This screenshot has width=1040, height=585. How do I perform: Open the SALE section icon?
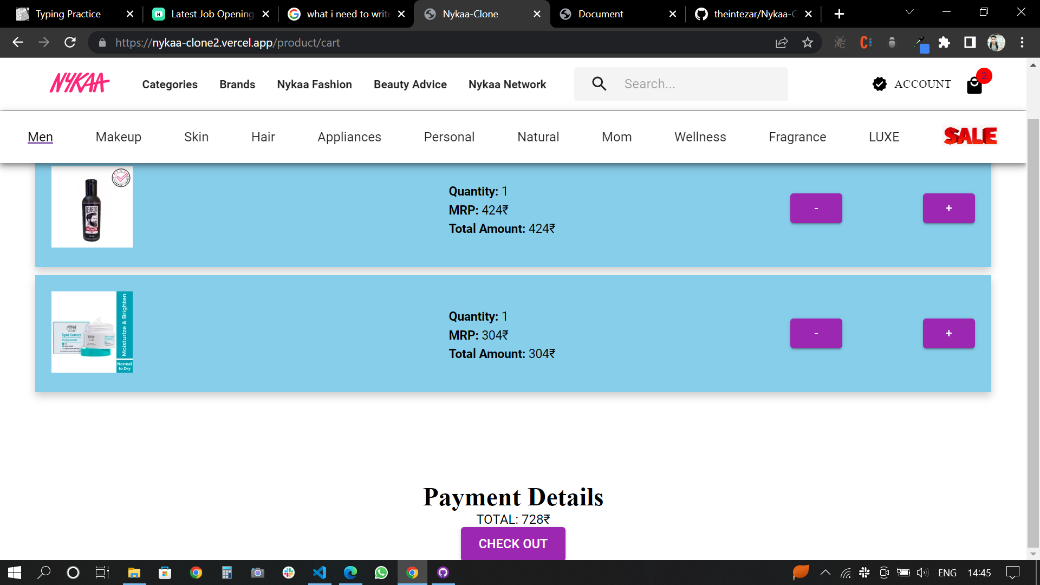click(970, 136)
